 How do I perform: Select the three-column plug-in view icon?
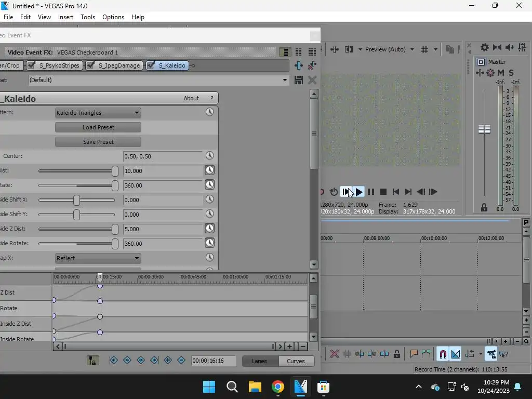pos(312,52)
